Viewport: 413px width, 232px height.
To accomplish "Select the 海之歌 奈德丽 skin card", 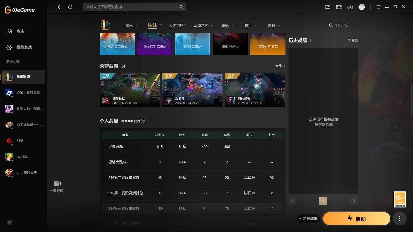I will [x=117, y=44].
